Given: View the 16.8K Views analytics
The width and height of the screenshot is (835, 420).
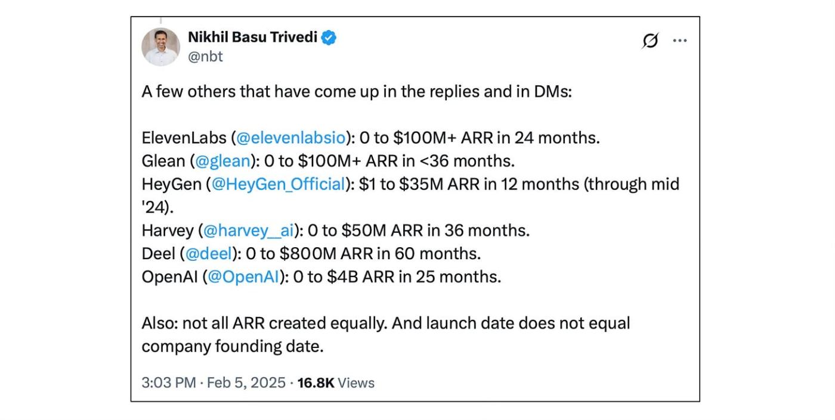Looking at the screenshot, I should click(x=336, y=382).
